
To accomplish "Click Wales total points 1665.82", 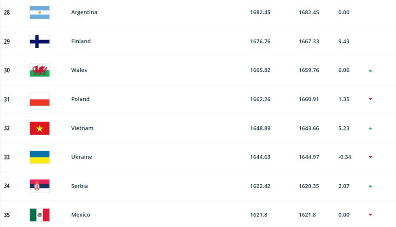I will click(x=260, y=70).
